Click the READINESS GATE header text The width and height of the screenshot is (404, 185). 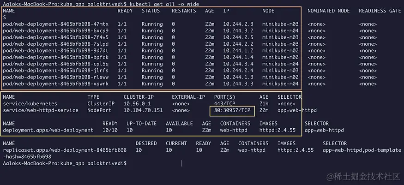pyautogui.click(x=380, y=11)
